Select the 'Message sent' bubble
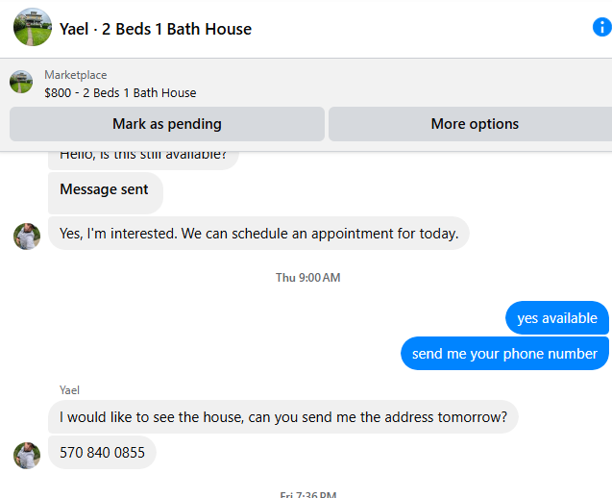 (x=105, y=190)
